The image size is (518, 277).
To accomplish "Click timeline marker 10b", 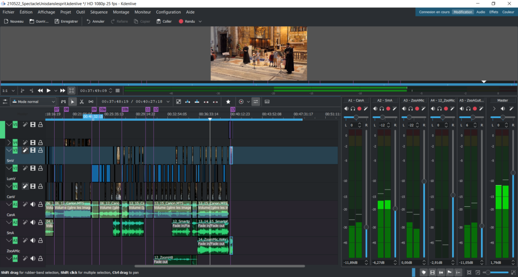I will pos(125,109).
